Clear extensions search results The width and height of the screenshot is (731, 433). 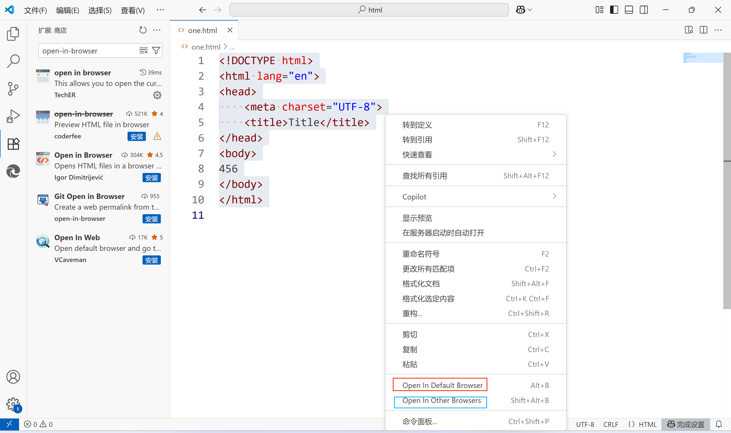click(x=143, y=50)
